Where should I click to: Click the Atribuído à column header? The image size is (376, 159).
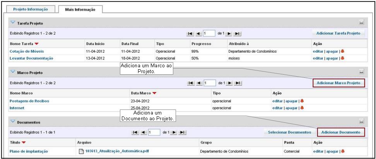[238, 44]
